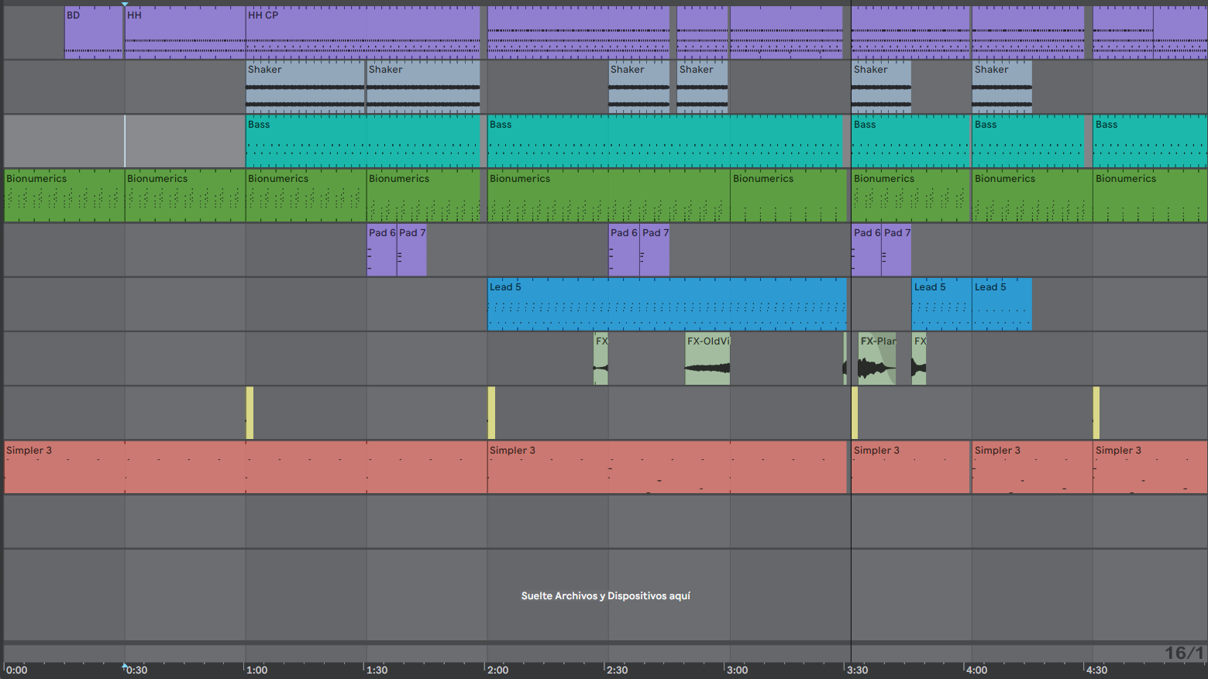Click the 3:30 mark on the time ruler
This screenshot has height=679, width=1208.
(857, 670)
